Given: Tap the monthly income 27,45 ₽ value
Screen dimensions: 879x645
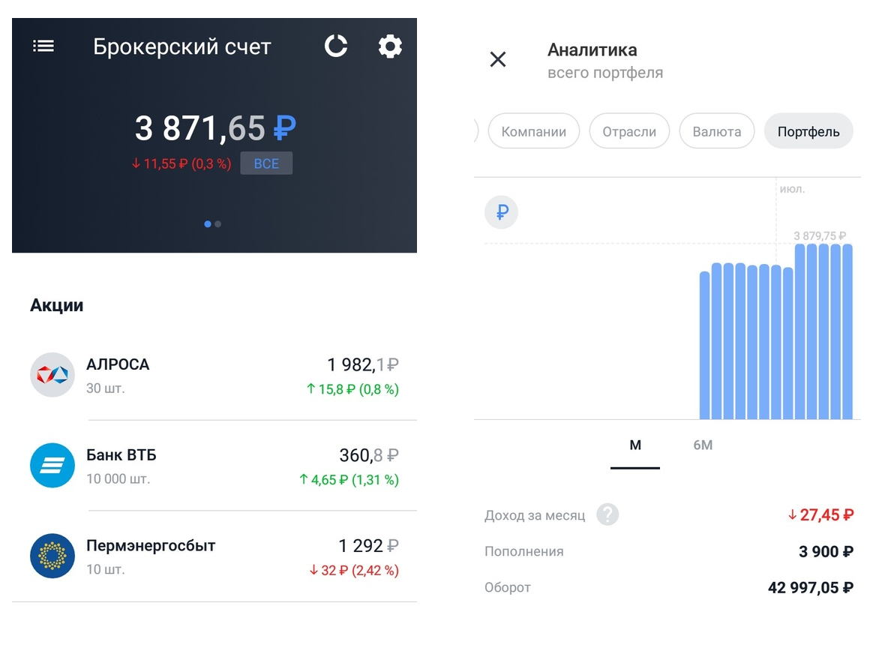Looking at the screenshot, I should (820, 515).
